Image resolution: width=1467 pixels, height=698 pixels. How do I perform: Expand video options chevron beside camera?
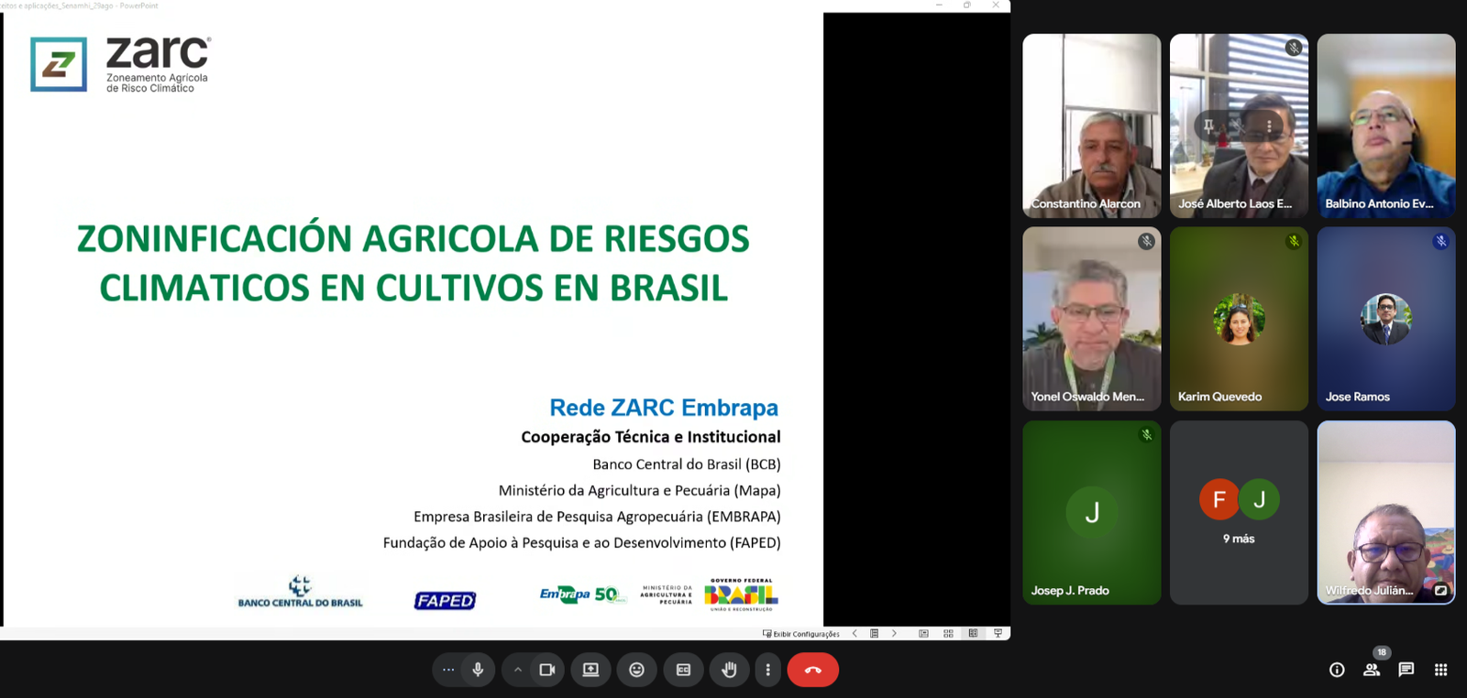click(x=518, y=670)
